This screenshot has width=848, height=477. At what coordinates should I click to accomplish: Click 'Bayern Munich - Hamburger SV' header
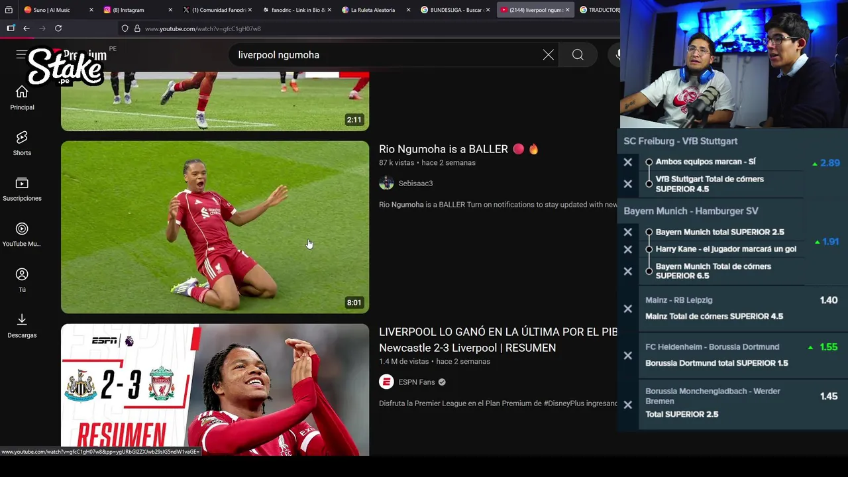pos(691,211)
